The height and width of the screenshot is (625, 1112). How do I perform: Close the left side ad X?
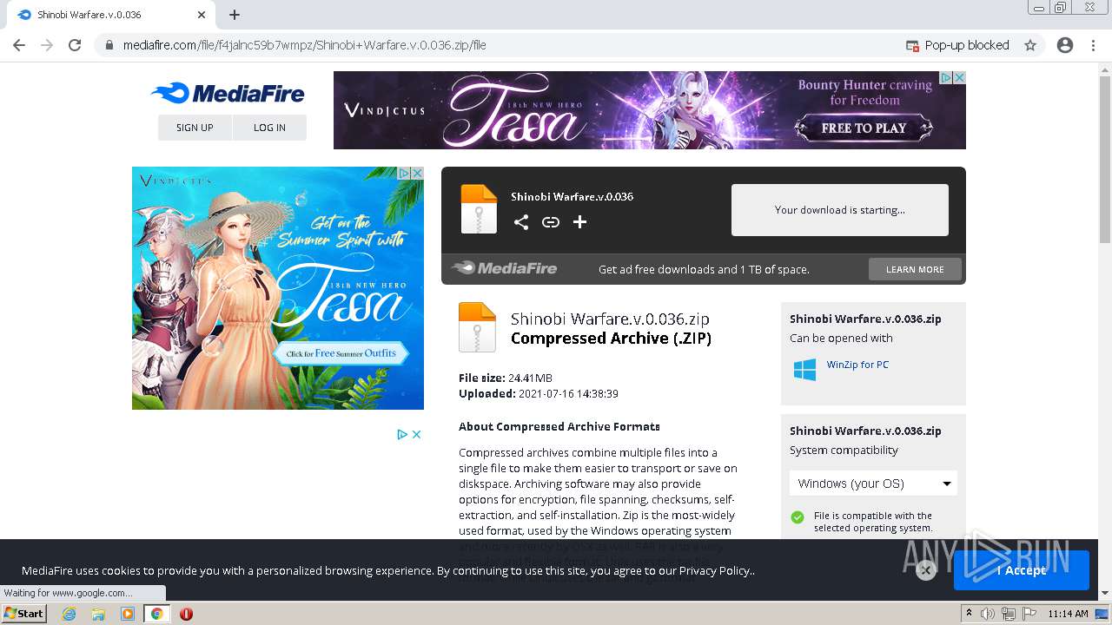[x=417, y=173]
